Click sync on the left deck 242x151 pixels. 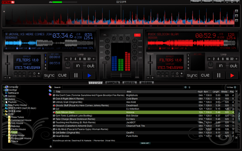49,75
